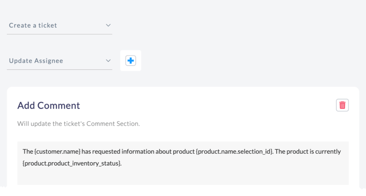The width and height of the screenshot is (366, 196).
Task: Click the blue plus icon to add action
Action: coord(130,61)
